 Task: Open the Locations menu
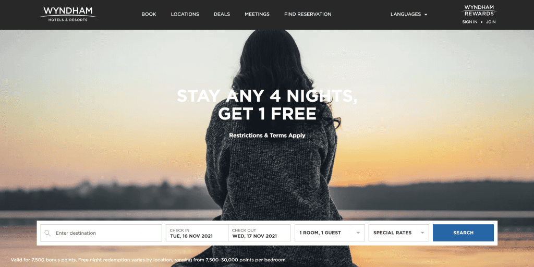click(185, 14)
